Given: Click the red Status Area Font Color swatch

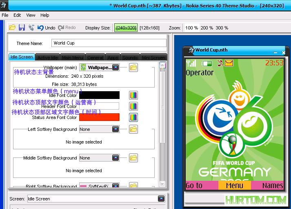Looking at the screenshot, I should pos(99,117).
